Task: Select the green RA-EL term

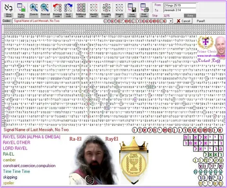Action: [9, 154]
